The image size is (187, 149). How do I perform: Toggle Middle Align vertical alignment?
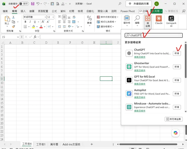tap(64, 17)
